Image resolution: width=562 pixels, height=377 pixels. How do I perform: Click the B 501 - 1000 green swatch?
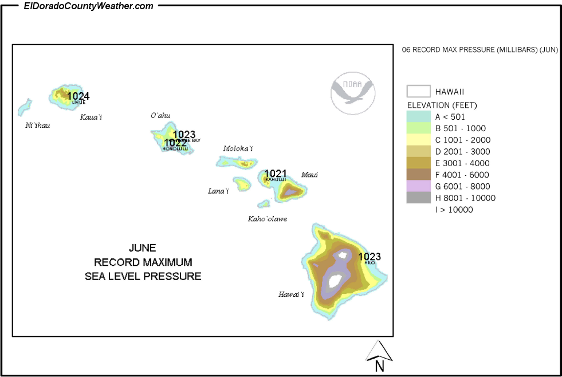(418, 128)
